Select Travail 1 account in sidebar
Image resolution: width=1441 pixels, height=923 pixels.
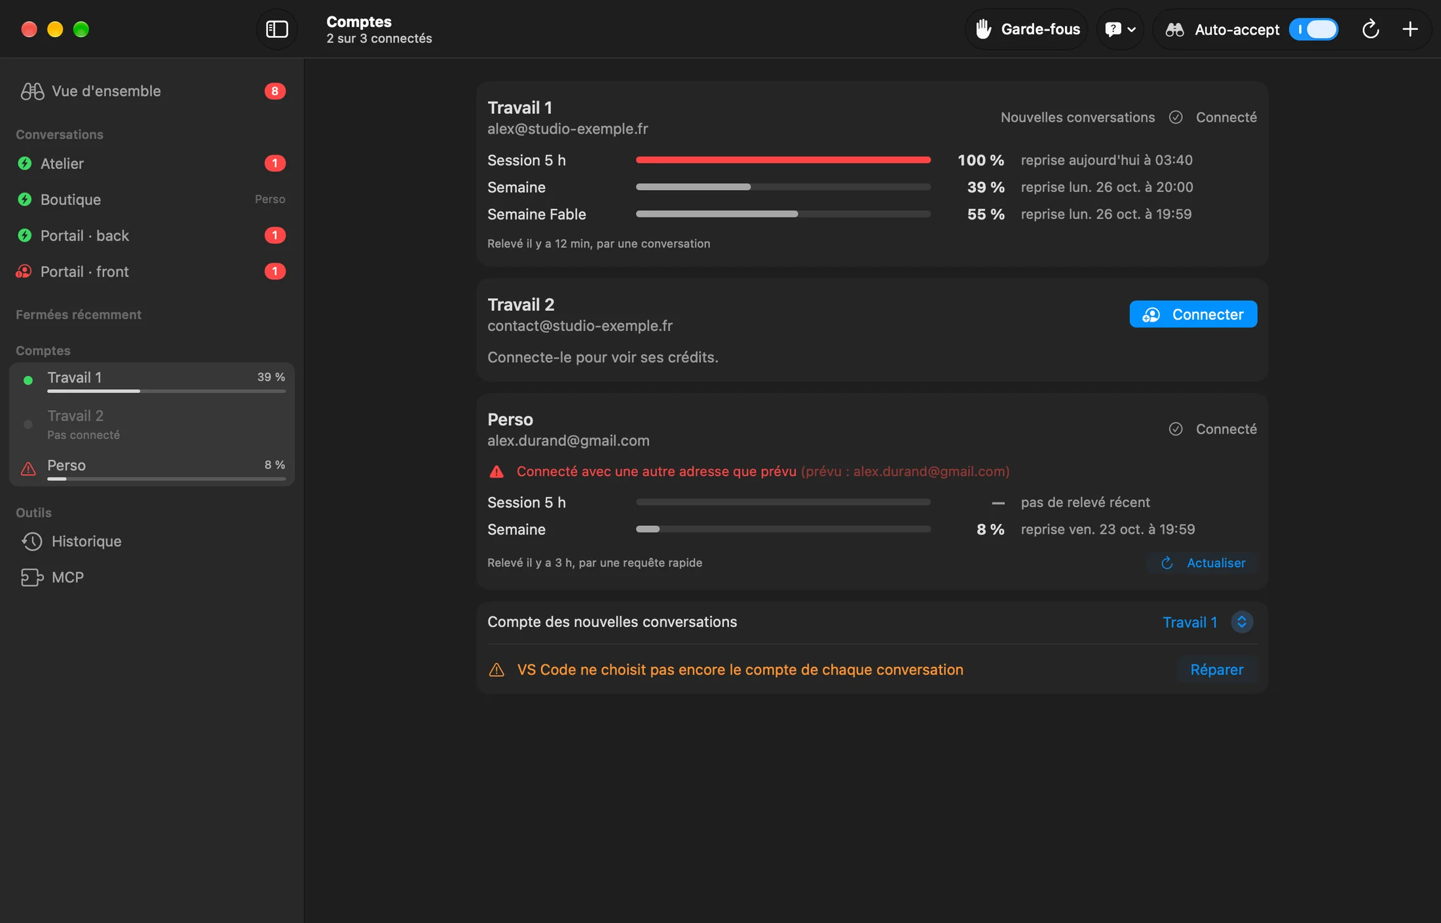(x=152, y=381)
